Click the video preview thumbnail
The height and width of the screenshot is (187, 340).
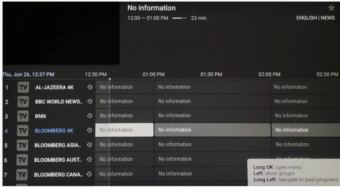(x=61, y=33)
